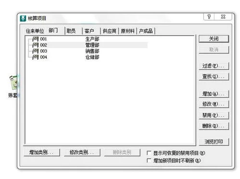240x179 pixels.
Task: Enable 显示可恢复的禁用项目 checkbox
Action: (x=149, y=153)
